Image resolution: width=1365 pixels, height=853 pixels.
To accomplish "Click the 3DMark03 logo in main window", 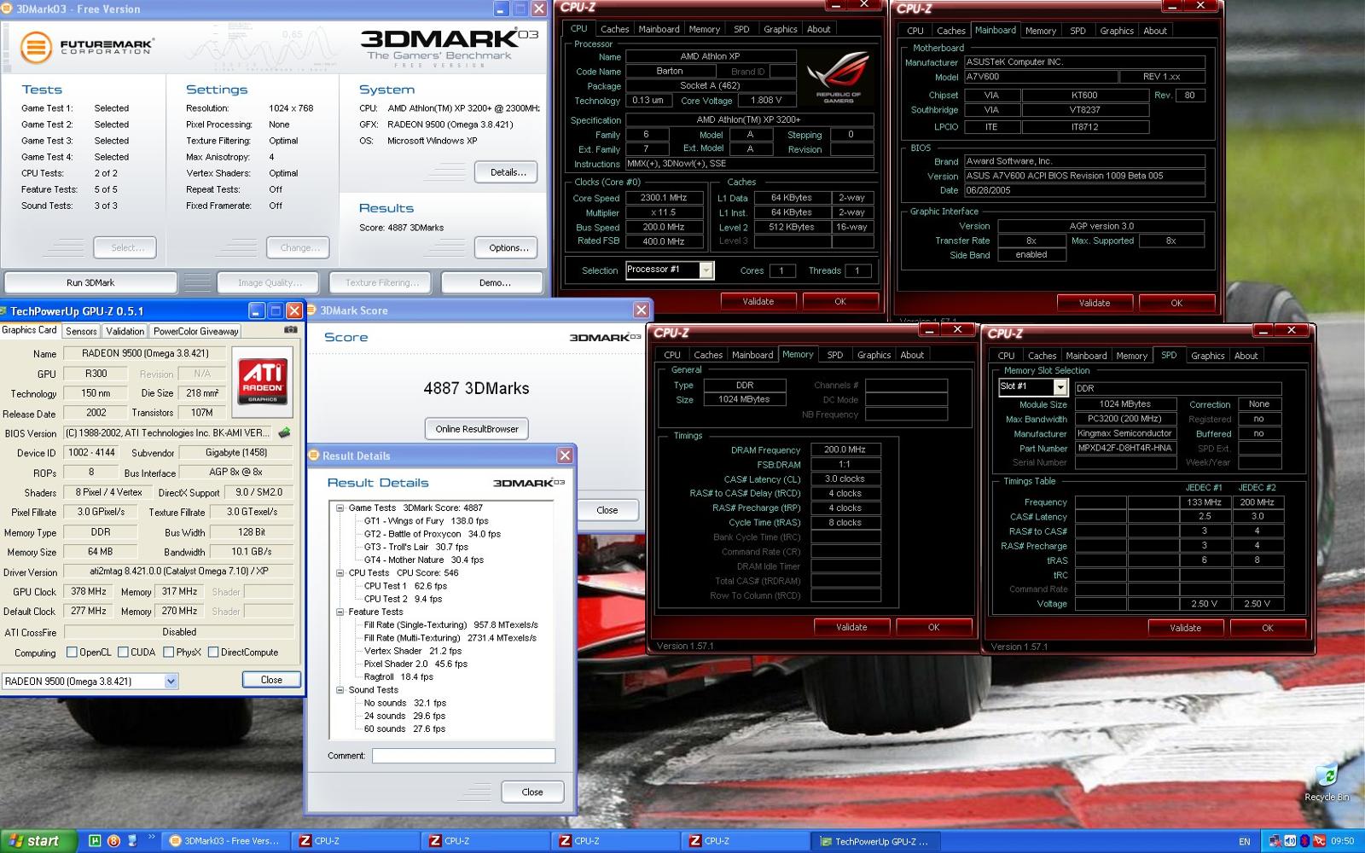I will pyautogui.click(x=450, y=46).
